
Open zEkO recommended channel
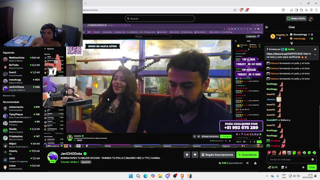coord(21,160)
